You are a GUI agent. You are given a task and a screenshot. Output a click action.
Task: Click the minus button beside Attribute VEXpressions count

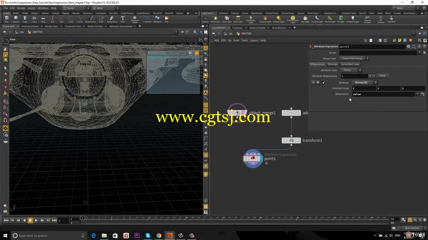(x=374, y=76)
